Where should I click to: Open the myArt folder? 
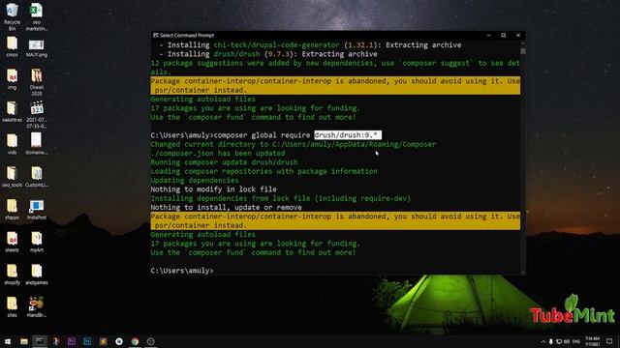click(x=37, y=242)
